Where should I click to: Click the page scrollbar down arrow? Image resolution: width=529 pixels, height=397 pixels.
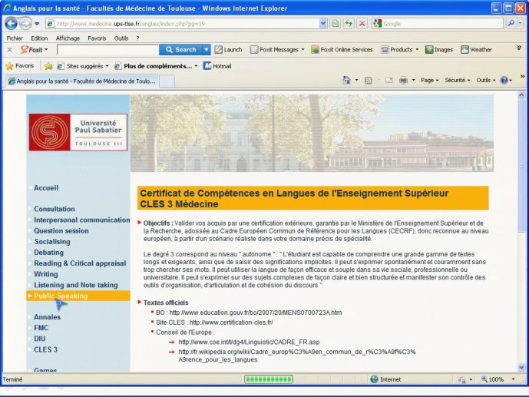(x=521, y=367)
